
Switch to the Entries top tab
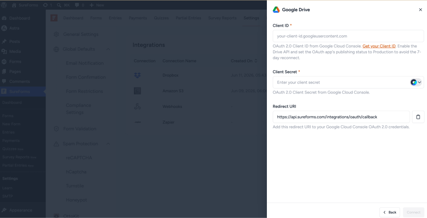[x=115, y=18]
